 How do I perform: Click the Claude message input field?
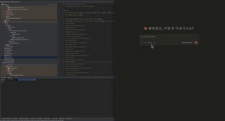coord(169,37)
